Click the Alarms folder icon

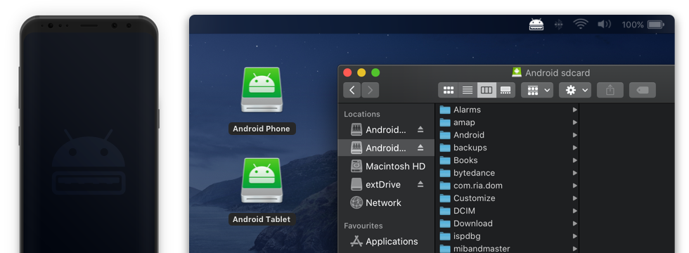(x=445, y=110)
